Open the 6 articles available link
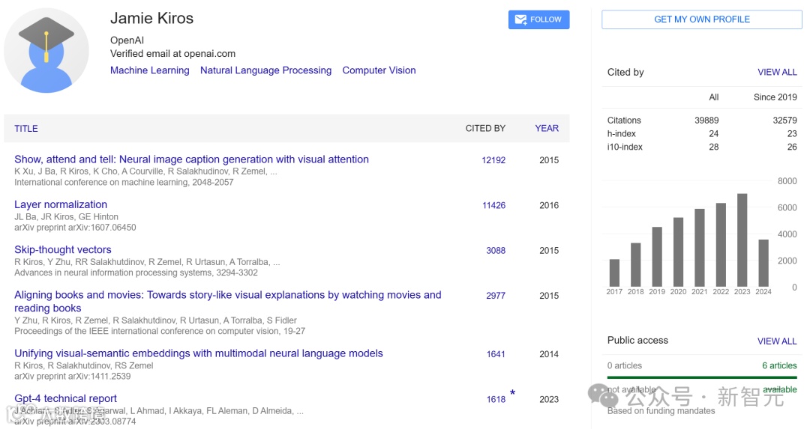 coord(779,366)
